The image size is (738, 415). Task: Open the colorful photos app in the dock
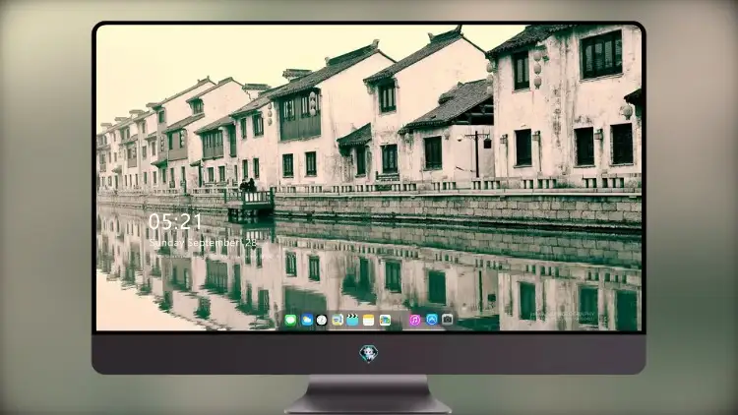(385, 321)
